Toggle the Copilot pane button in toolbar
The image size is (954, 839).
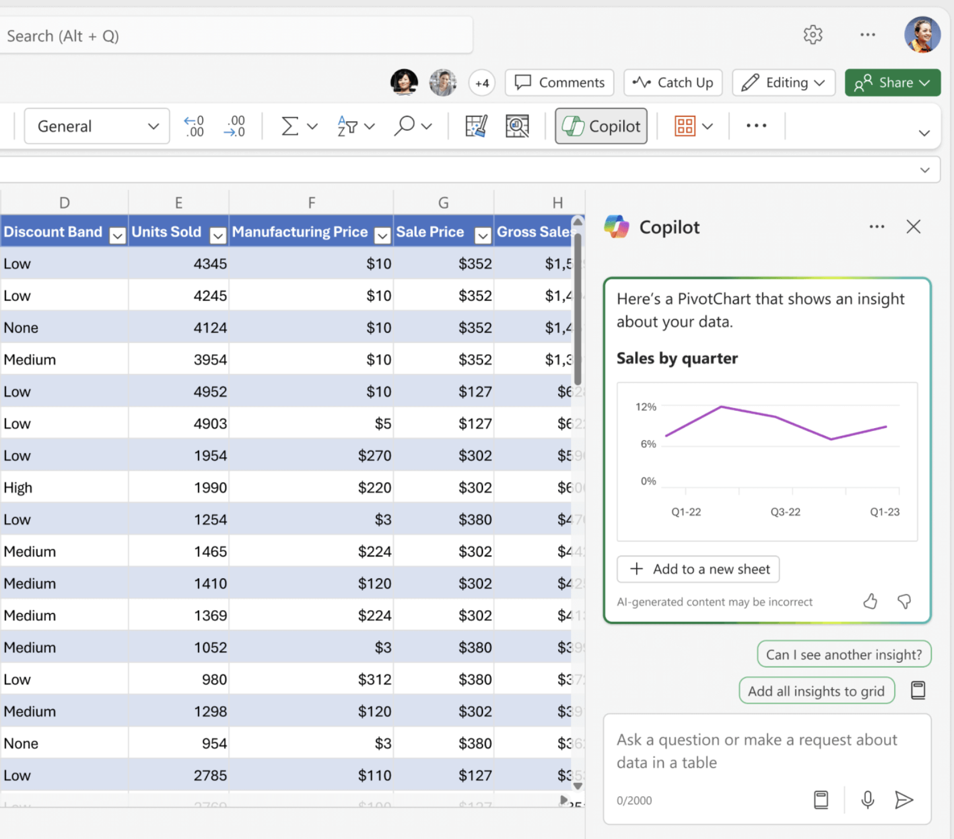pyautogui.click(x=601, y=126)
